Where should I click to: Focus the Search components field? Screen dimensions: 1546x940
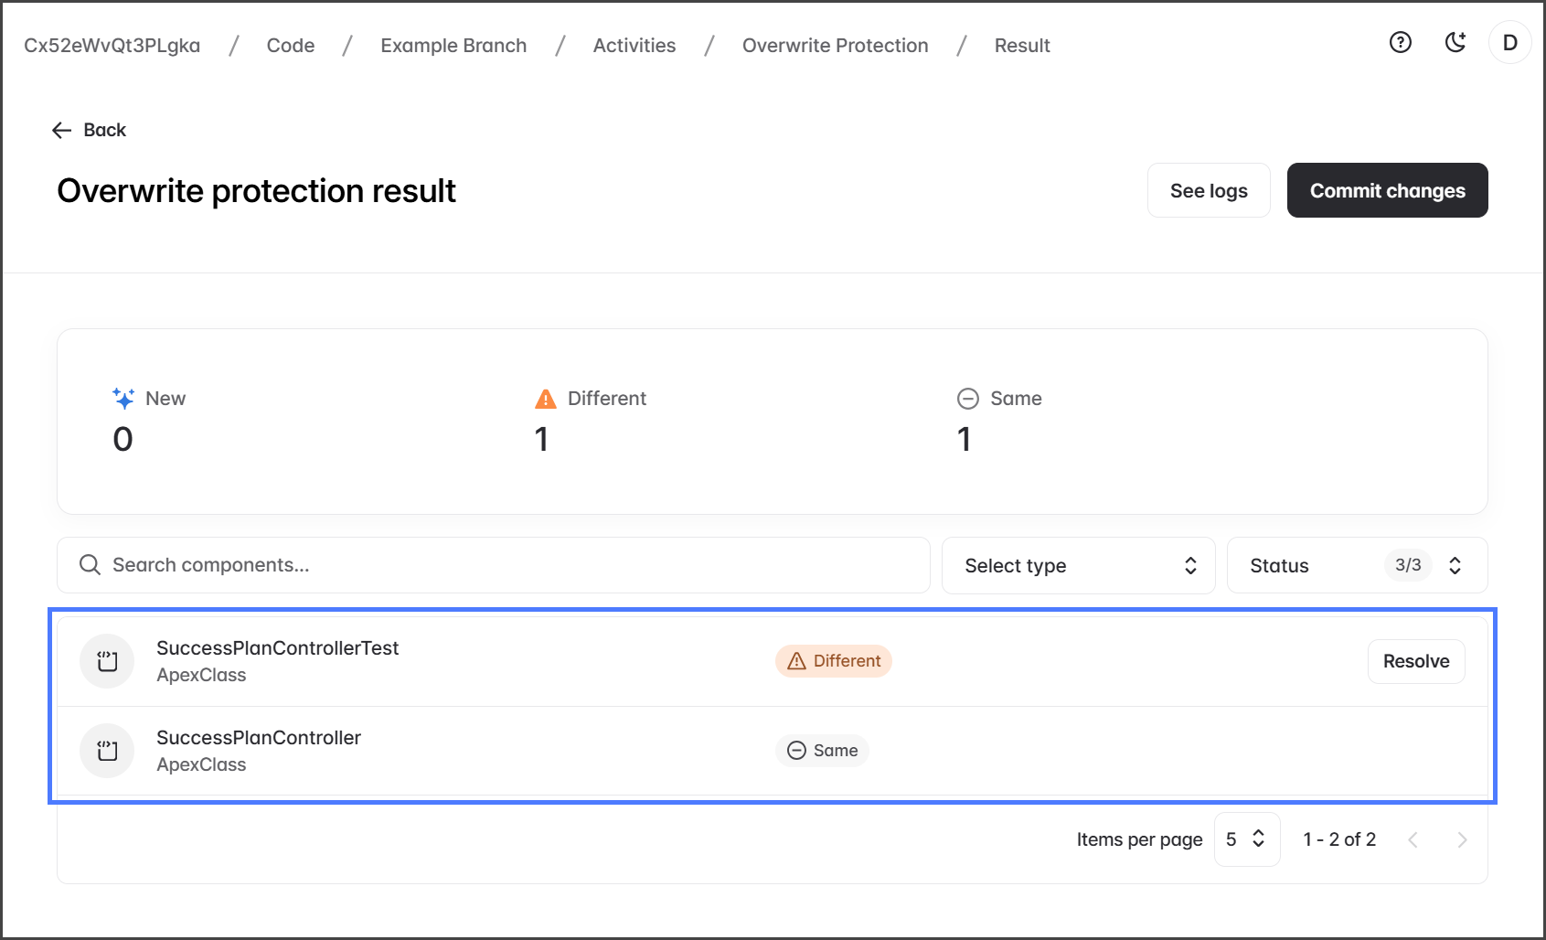pos(494,565)
